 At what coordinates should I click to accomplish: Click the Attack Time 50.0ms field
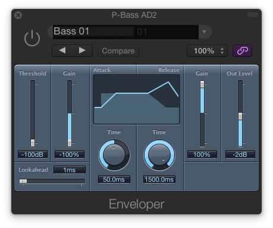[114, 179]
